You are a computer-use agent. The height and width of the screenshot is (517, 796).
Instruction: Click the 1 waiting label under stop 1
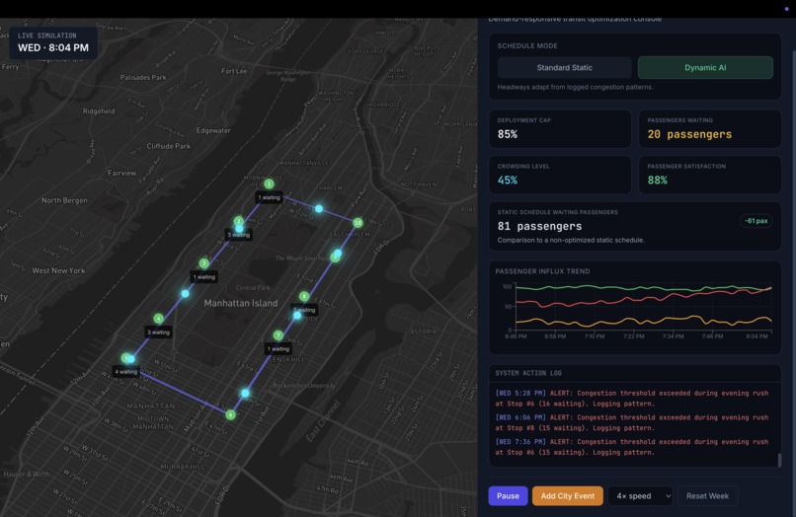click(x=269, y=197)
